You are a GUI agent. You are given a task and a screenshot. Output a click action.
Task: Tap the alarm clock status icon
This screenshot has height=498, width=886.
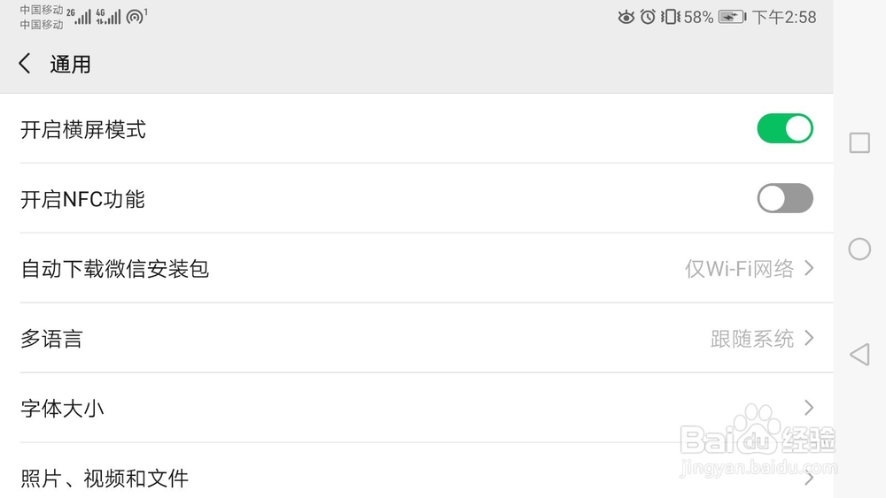648,17
